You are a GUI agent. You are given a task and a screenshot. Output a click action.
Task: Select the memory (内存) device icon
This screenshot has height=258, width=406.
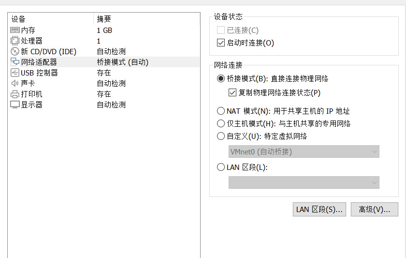15,30
